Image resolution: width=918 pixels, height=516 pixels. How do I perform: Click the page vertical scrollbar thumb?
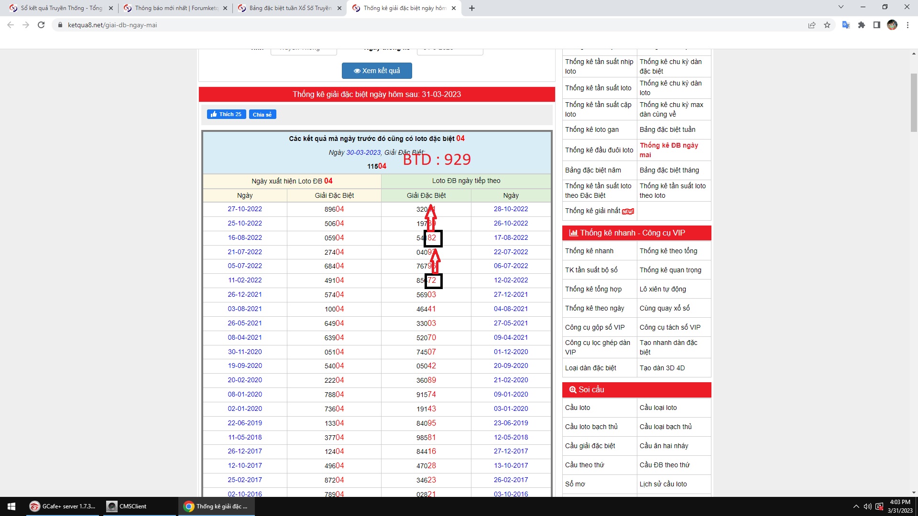914,103
